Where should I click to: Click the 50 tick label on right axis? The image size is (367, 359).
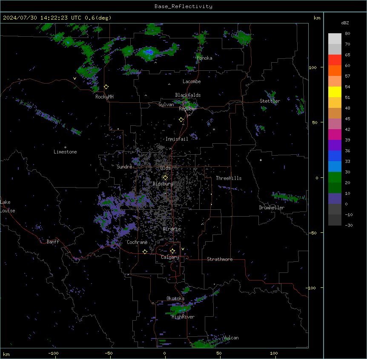point(315,122)
